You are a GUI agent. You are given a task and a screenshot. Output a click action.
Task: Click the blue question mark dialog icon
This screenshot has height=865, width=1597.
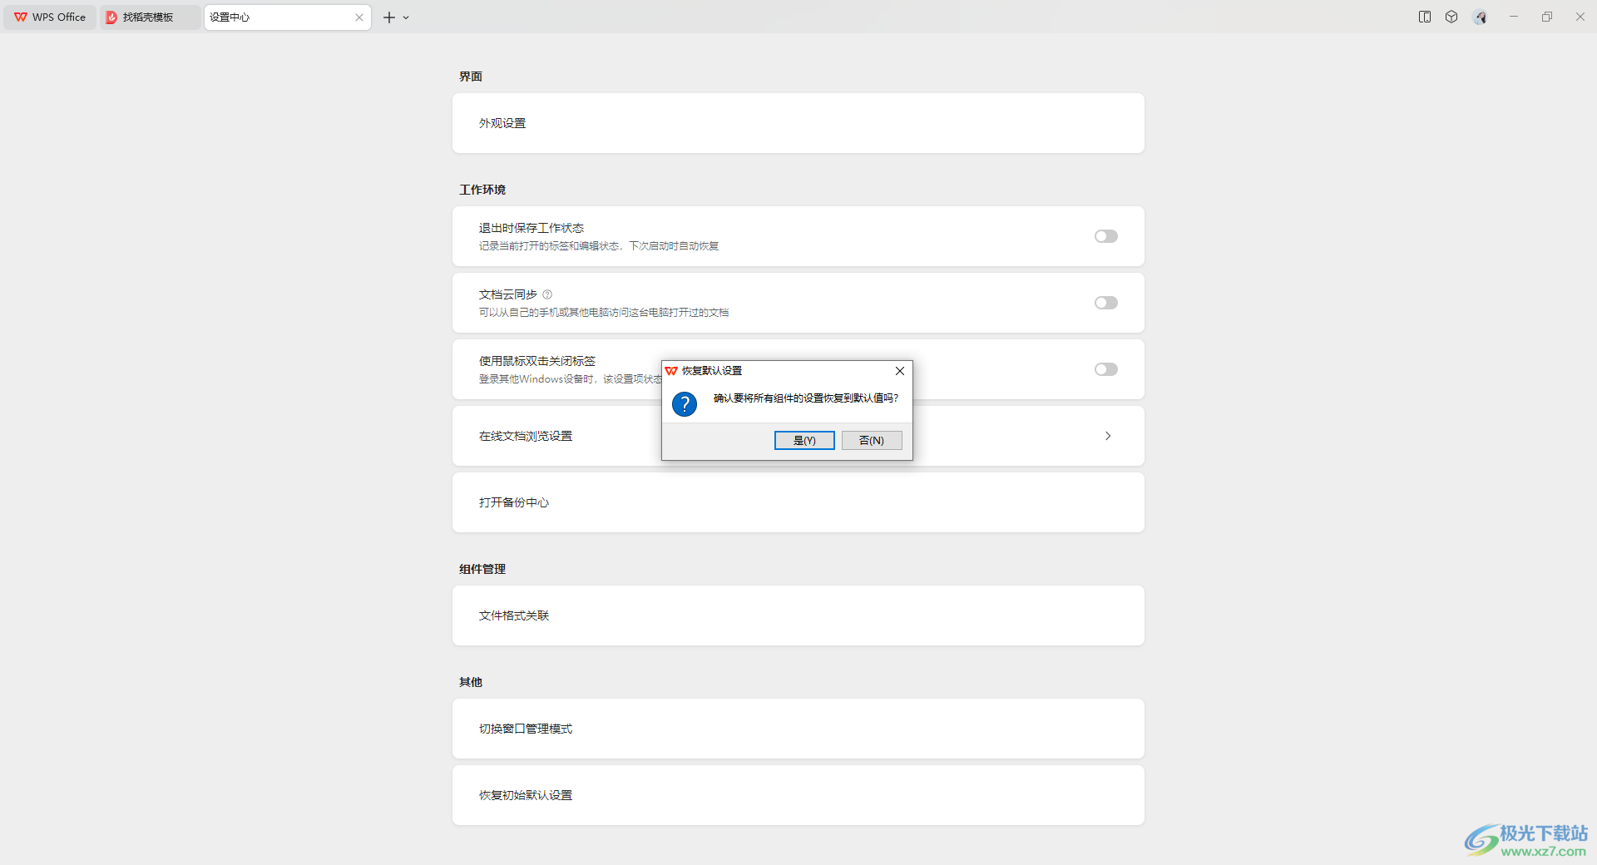tap(685, 404)
